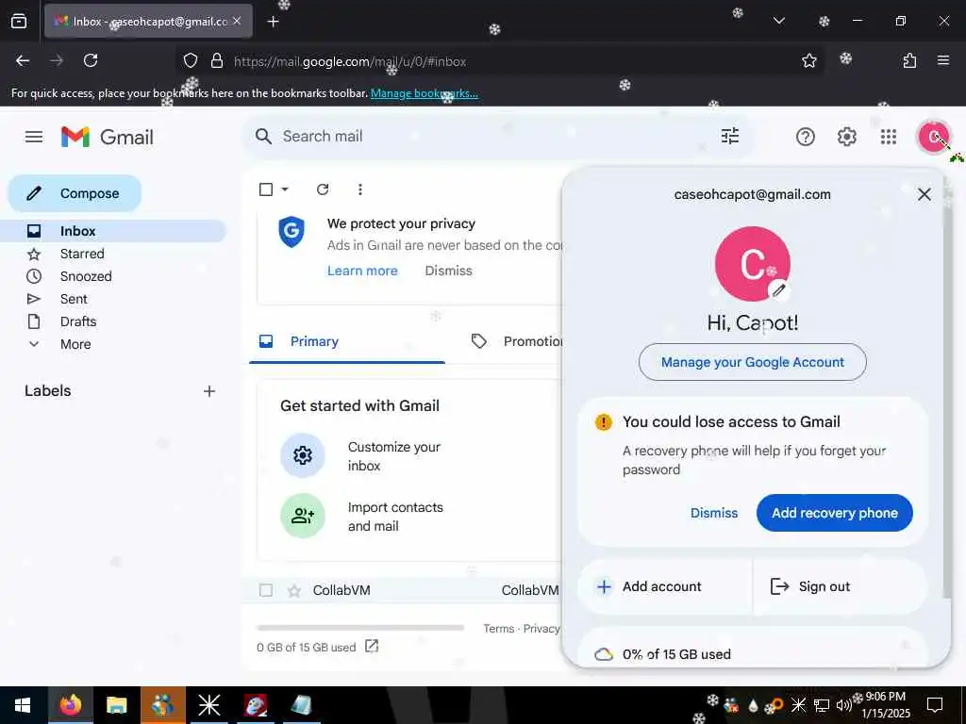Click the 0 GB storage progress bar

click(x=360, y=628)
